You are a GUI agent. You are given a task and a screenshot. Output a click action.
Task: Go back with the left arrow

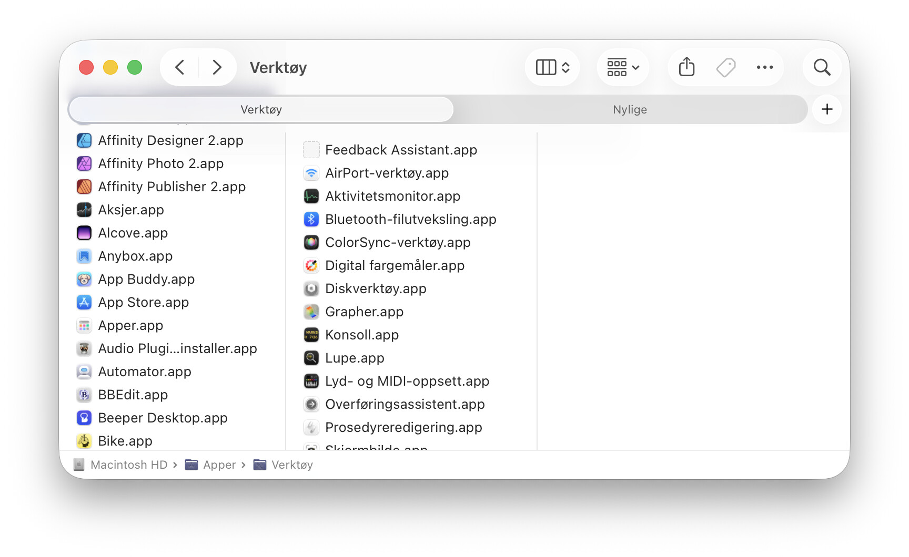coord(180,67)
